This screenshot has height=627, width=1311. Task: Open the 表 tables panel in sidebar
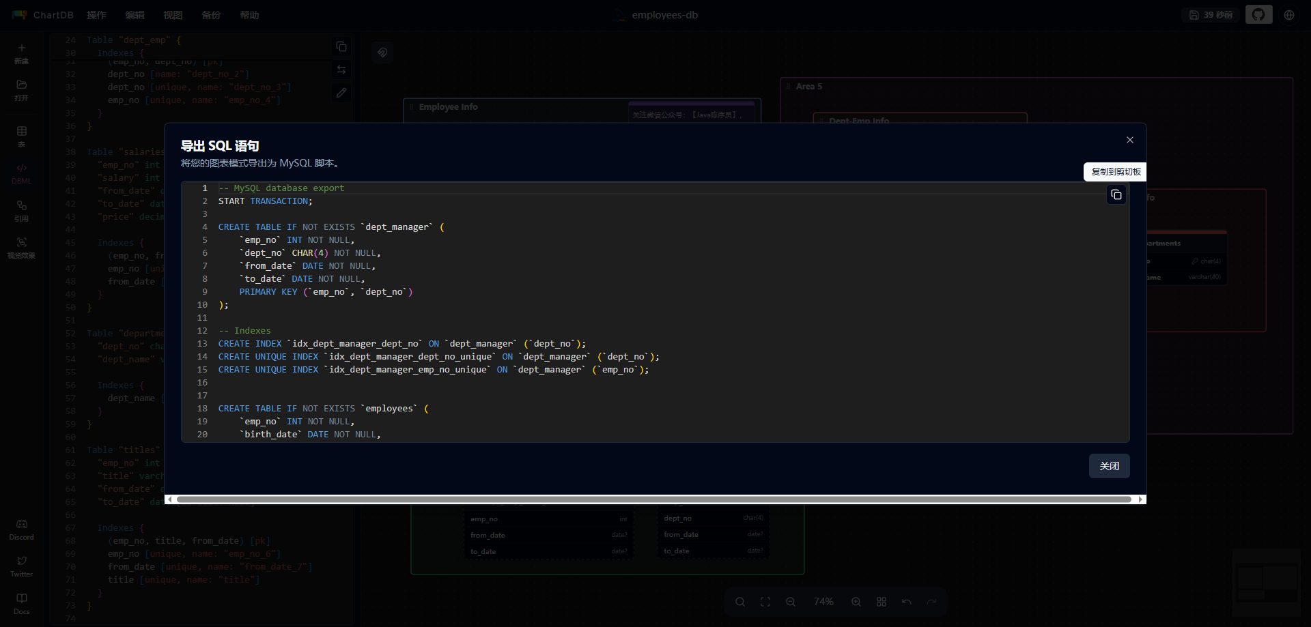(x=22, y=136)
